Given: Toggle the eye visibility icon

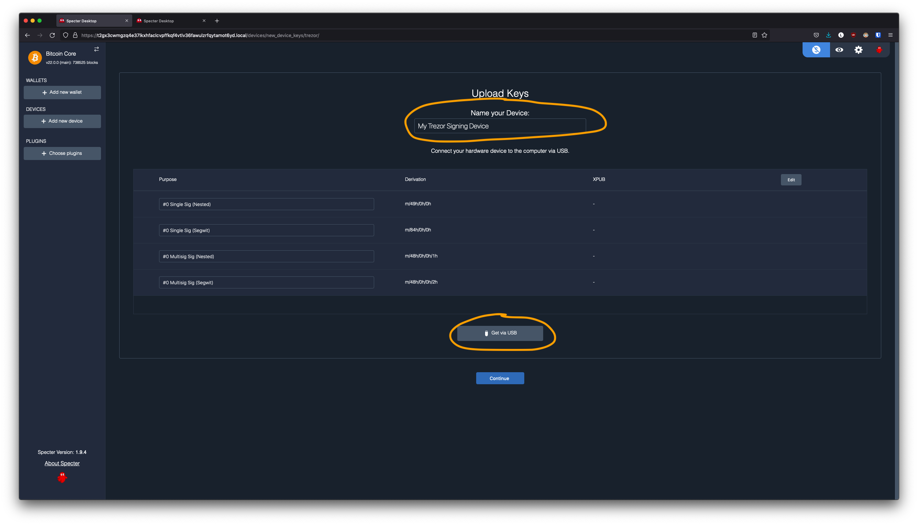Looking at the screenshot, I should coord(839,50).
